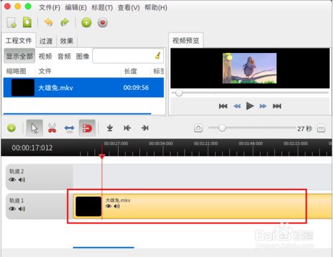This screenshot has width=333, height=257.
Task: Jump to next marker
Action: coord(145,128)
